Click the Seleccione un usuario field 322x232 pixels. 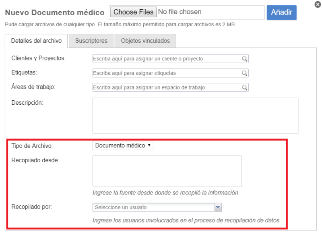(153, 207)
